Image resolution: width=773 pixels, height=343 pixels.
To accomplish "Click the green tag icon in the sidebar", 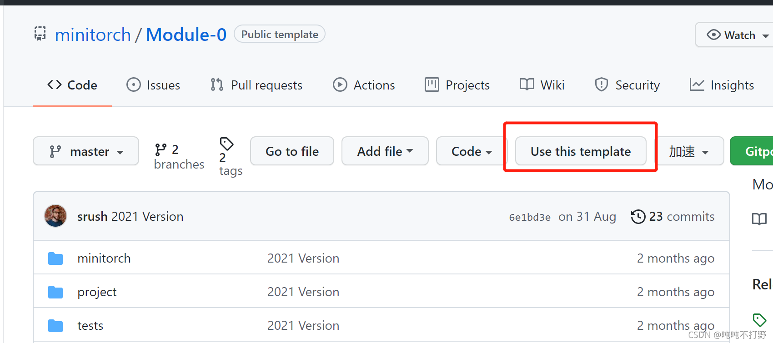I will (759, 320).
